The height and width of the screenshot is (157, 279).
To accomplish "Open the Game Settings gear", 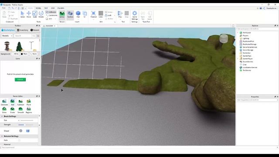I will pyautogui.click(x=135, y=15).
